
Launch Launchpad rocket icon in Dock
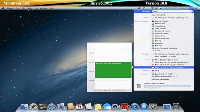tap(33, 106)
